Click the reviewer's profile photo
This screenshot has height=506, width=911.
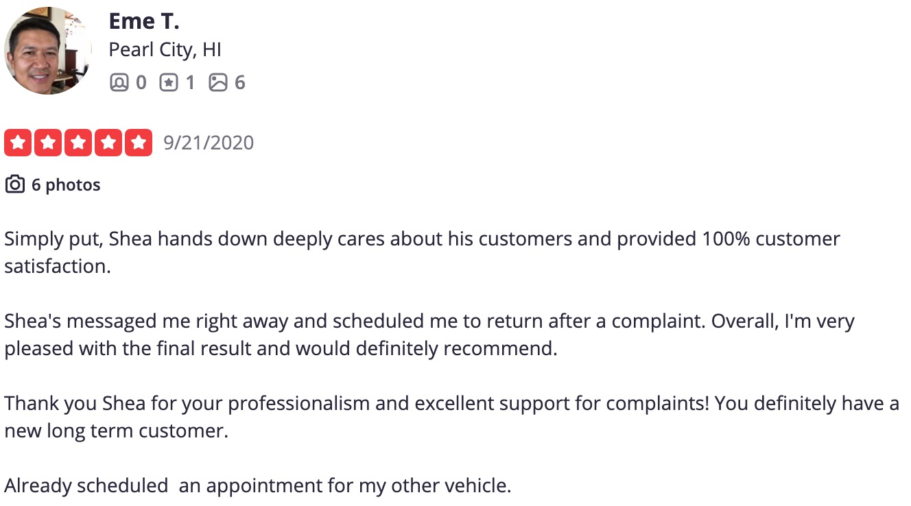[x=48, y=51]
